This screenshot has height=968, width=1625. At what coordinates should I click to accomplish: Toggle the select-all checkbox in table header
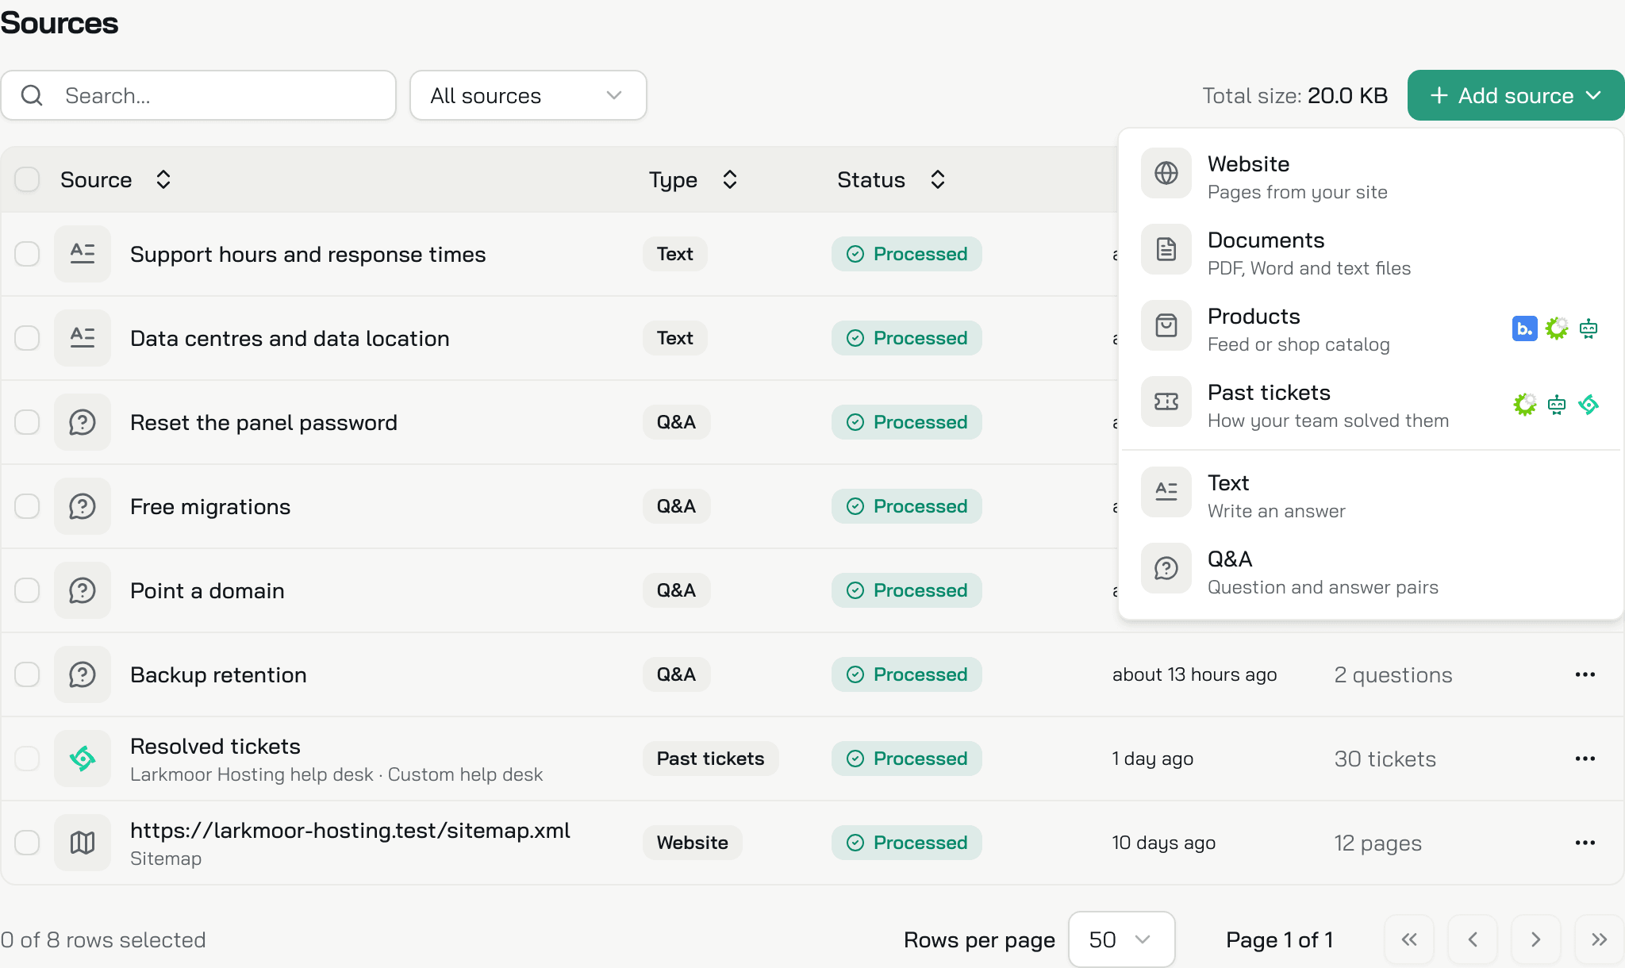click(x=27, y=179)
